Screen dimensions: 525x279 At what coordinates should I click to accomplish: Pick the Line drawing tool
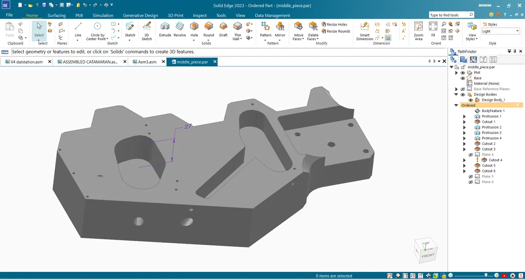[78, 31]
